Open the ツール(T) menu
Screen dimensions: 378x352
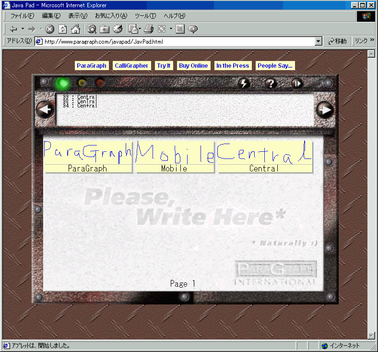point(145,16)
